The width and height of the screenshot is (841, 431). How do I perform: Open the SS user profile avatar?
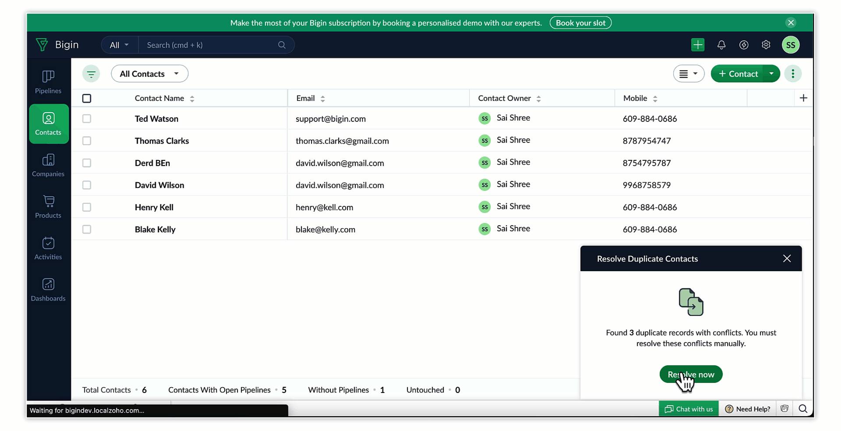pyautogui.click(x=791, y=45)
